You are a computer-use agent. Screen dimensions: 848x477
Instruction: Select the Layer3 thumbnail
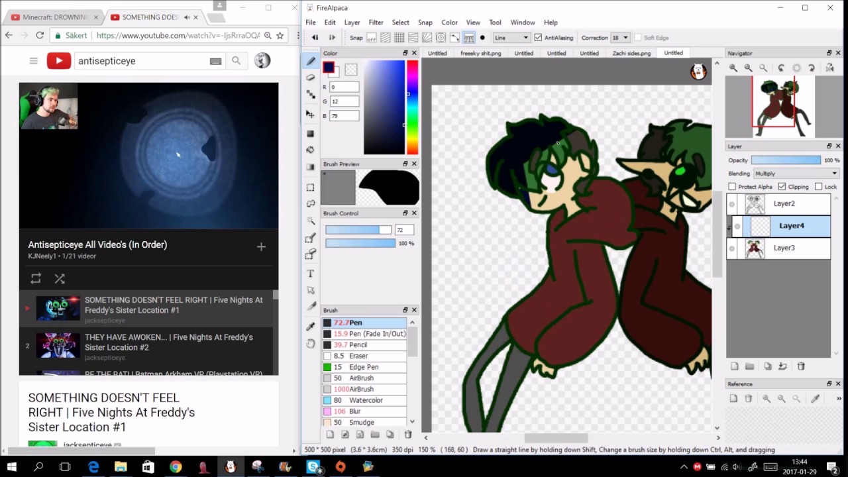tap(755, 248)
